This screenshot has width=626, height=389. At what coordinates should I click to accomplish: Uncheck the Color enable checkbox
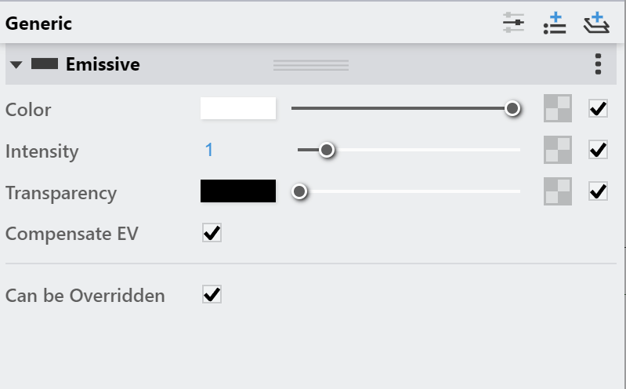click(598, 108)
